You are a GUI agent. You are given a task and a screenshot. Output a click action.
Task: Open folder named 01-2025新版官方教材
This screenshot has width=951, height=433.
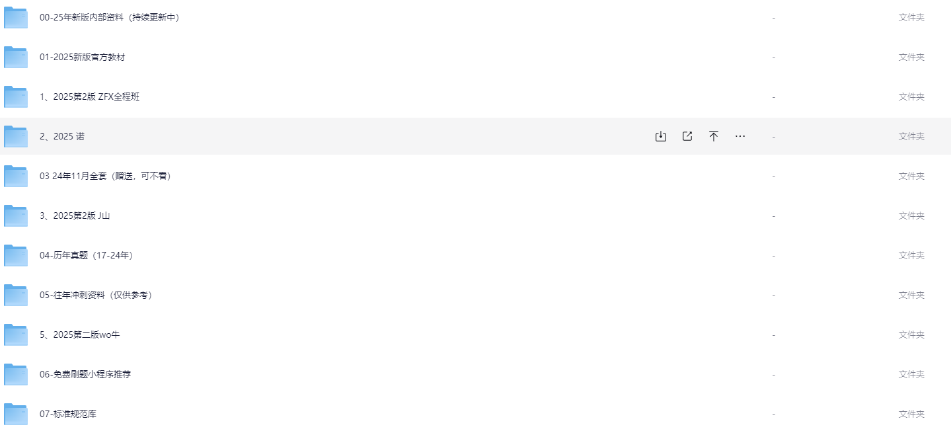click(83, 57)
